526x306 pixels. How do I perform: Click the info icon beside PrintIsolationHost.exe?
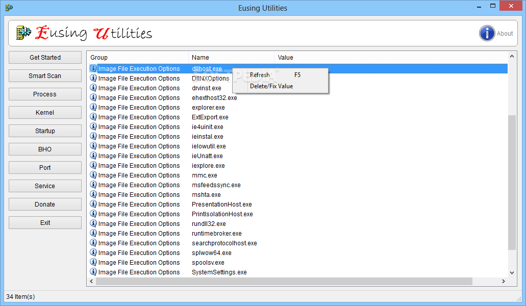93,214
